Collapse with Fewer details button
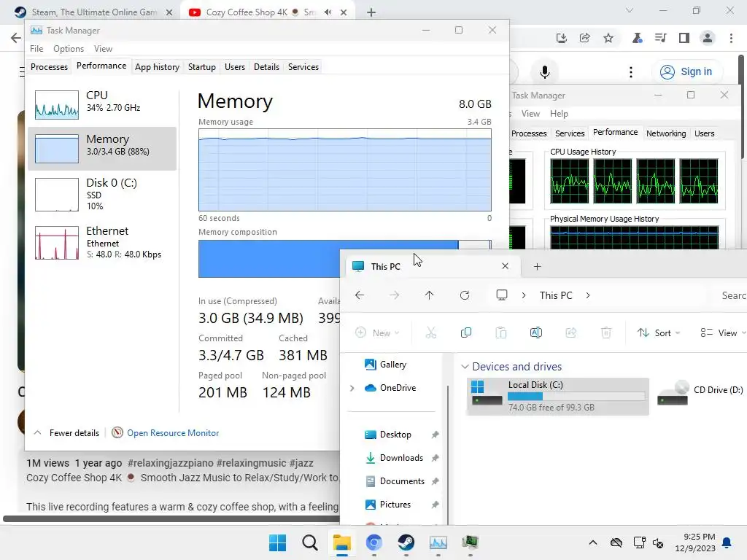 pos(66,433)
